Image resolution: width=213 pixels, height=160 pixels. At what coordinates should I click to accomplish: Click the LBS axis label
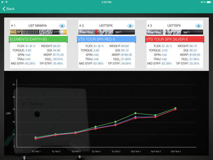[x=8, y=113]
